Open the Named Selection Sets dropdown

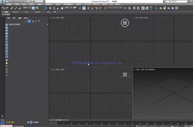point(115,8)
